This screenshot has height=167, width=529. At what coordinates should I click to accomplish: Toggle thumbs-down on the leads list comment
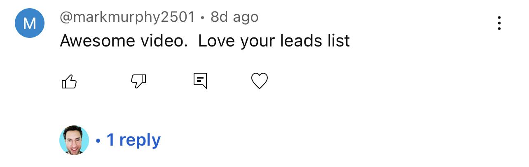138,81
